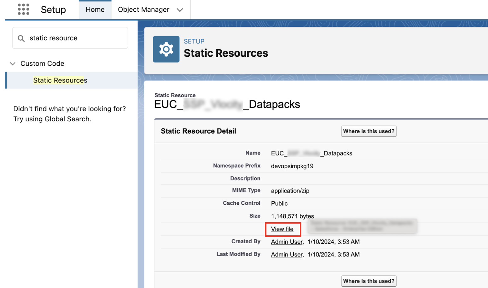The height and width of the screenshot is (288, 488).
Task: Open the Object Manager dropdown chevron
Action: 180,10
